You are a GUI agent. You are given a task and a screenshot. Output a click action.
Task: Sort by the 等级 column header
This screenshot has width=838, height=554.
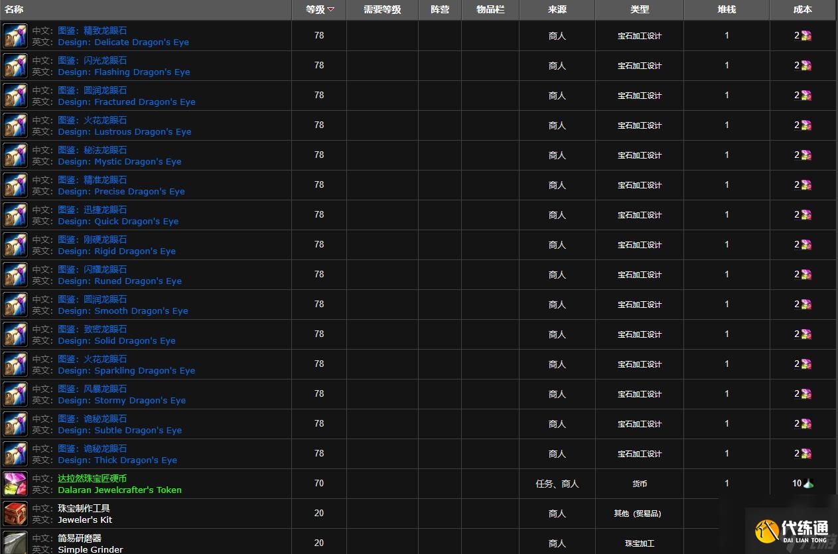pos(319,10)
